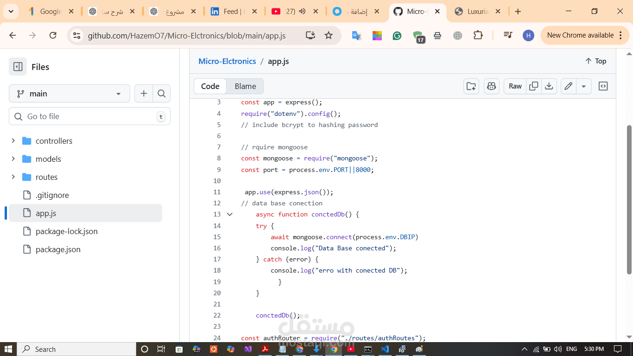Viewport: 633px width, 356px height.
Task: Open the Chrome profile avatar H
Action: (528, 35)
